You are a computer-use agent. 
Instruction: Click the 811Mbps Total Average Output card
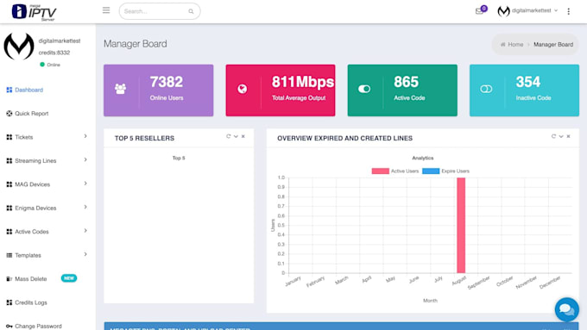pyautogui.click(x=281, y=90)
